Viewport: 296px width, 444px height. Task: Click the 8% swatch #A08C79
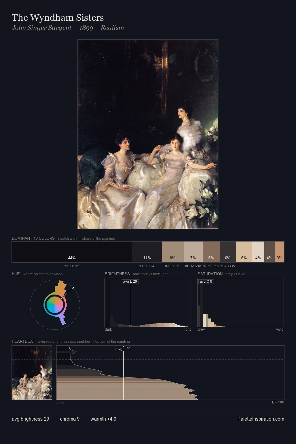173,252
